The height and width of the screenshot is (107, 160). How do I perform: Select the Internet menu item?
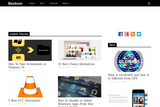click(54, 3)
